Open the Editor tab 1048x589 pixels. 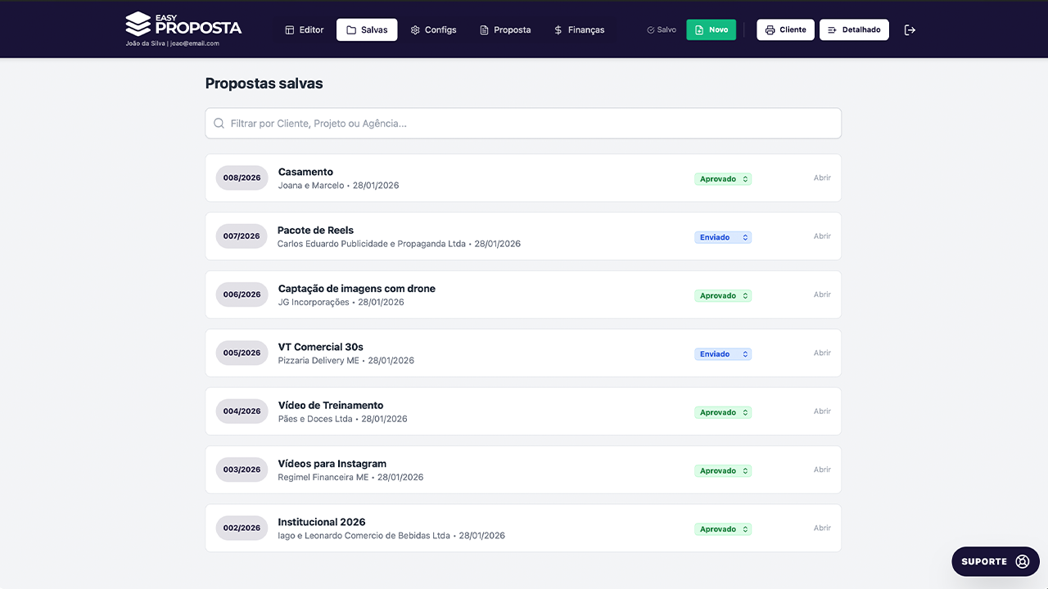pyautogui.click(x=304, y=30)
